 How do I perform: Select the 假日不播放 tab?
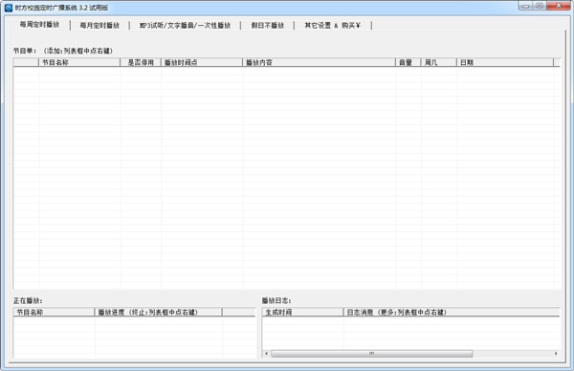point(267,25)
